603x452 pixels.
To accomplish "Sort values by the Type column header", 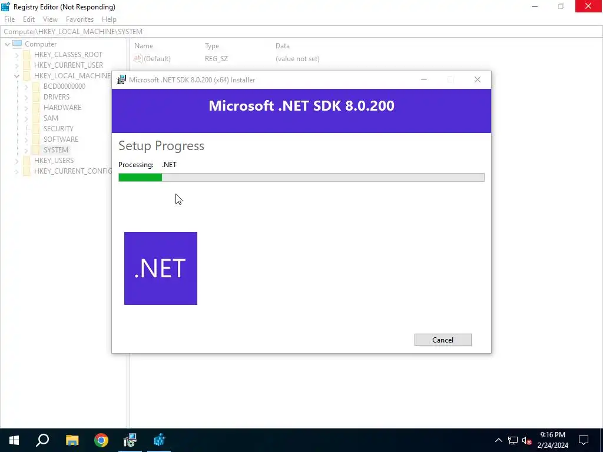I will coord(212,46).
